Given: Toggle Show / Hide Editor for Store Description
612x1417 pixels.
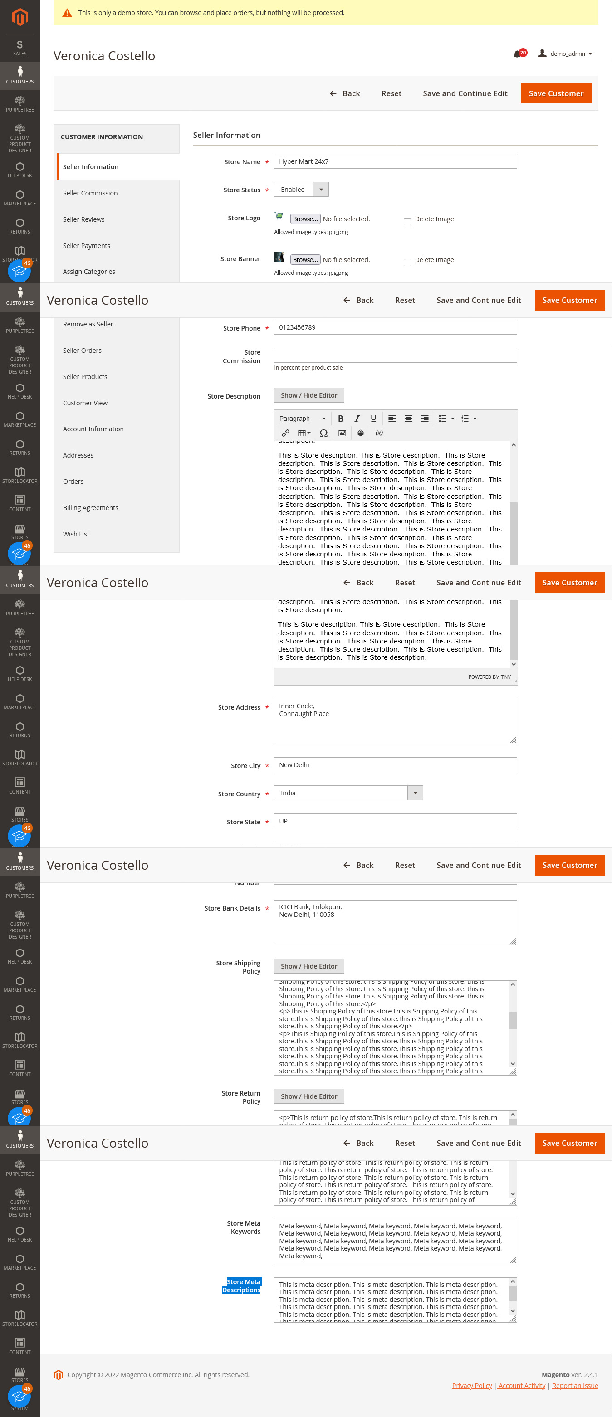Looking at the screenshot, I should tap(309, 395).
